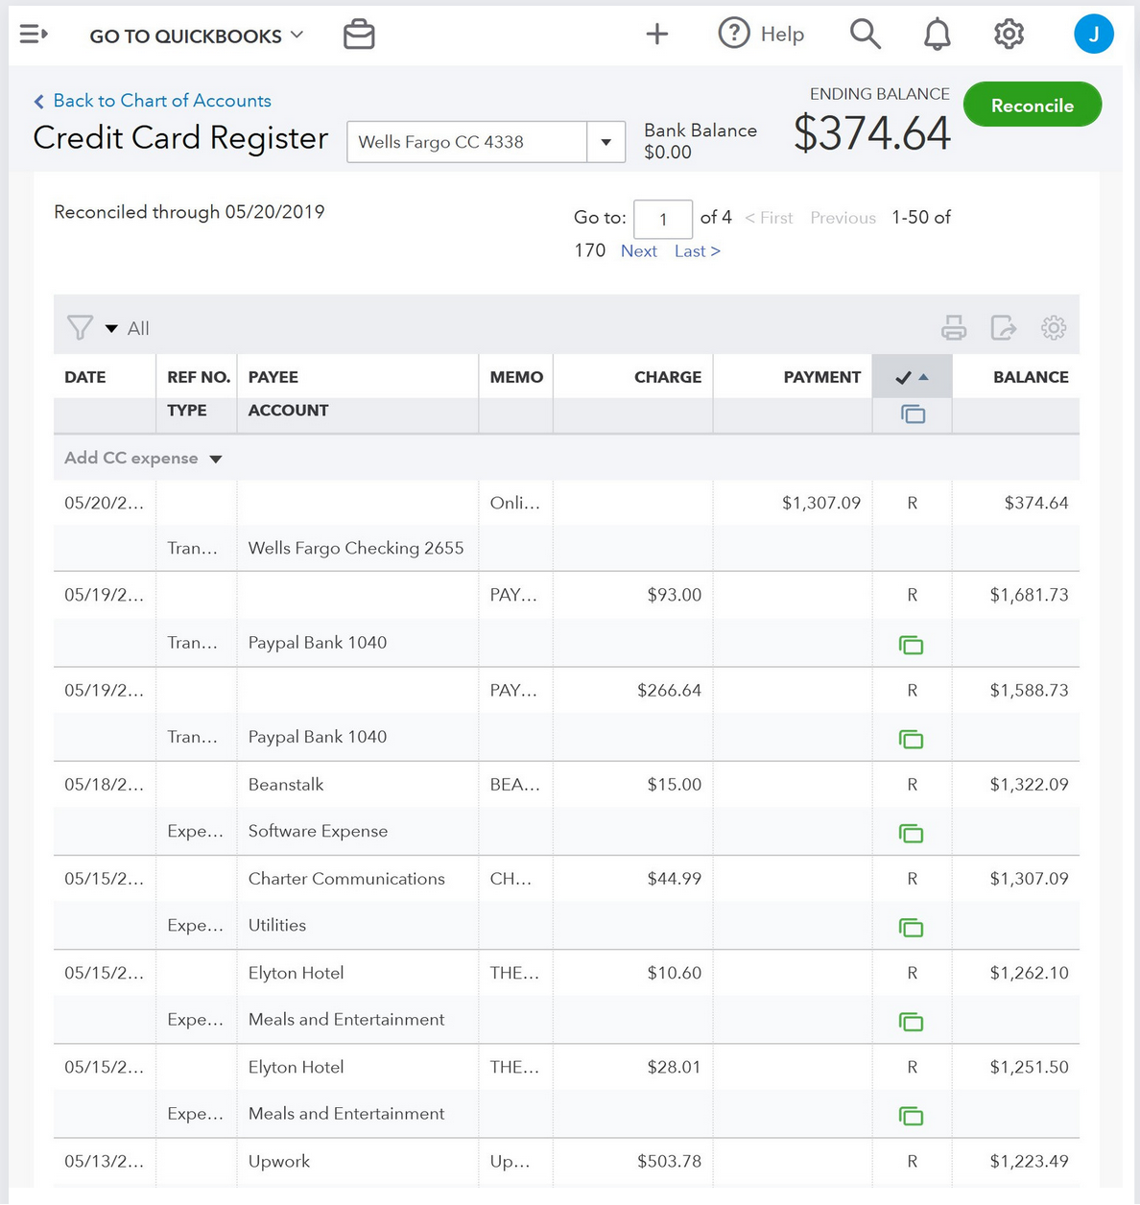
Task: Open the Add CC expense dropdown
Action: [x=216, y=459]
